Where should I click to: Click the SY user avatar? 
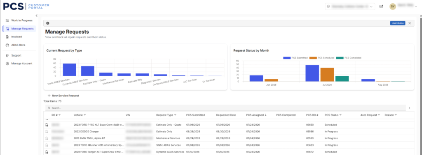coord(393,7)
